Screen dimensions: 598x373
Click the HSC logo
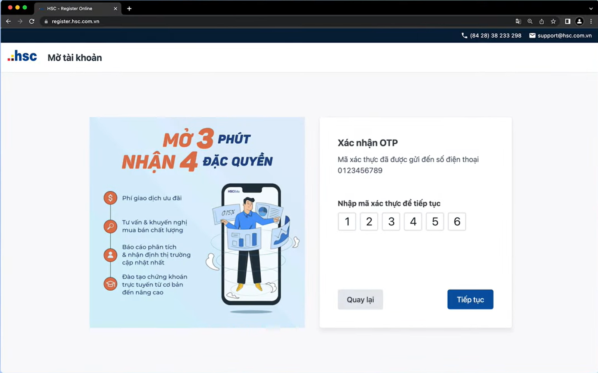pyautogui.click(x=22, y=56)
